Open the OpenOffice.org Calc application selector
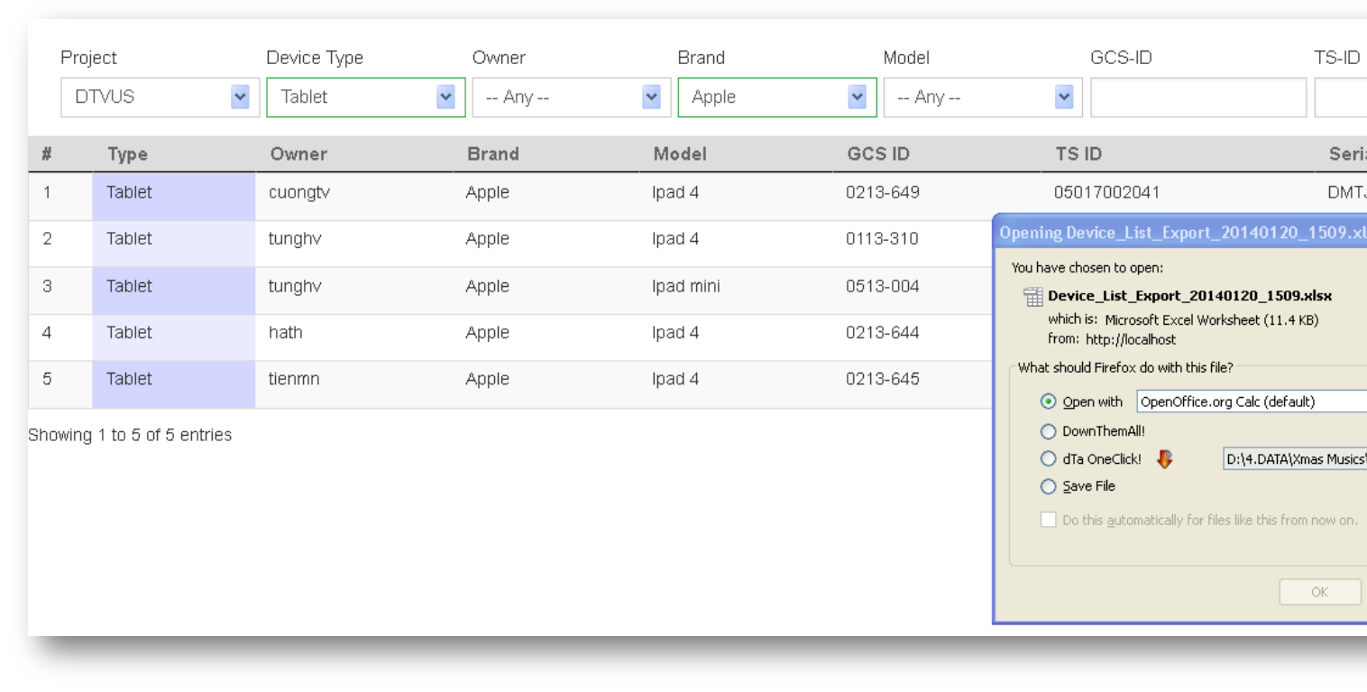Screen dimensions: 1367x692 coord(1250,401)
